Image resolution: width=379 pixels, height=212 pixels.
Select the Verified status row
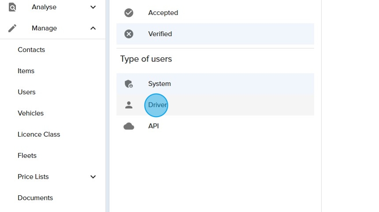215,34
